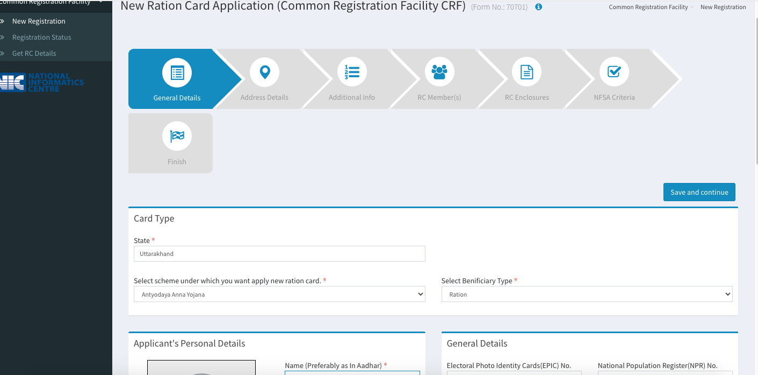Open Get RC Details in the sidebar
This screenshot has height=375, width=758.
coord(34,54)
